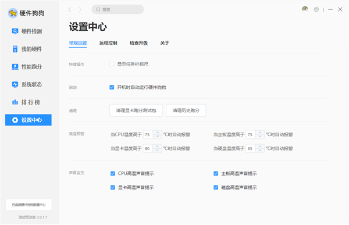
Task: Increase the 主板 temperature threshold
Action: pos(260,133)
